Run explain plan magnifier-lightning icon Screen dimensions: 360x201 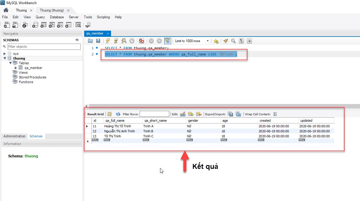[124, 41]
